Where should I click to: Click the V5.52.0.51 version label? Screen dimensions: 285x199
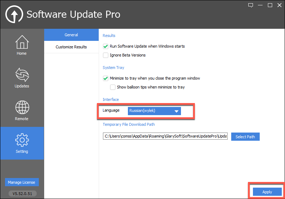coord(22,194)
